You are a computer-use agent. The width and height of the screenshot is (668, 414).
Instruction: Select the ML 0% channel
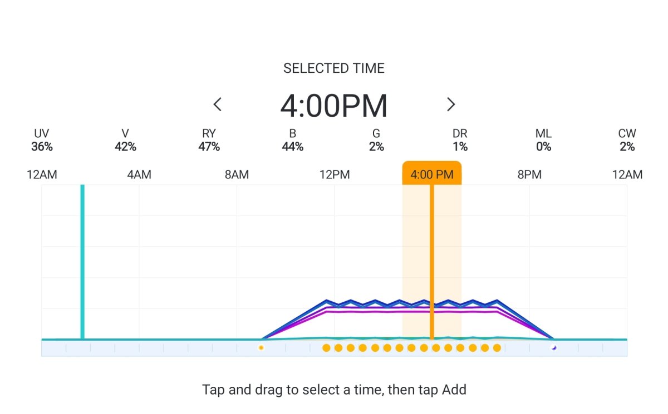tap(543, 140)
